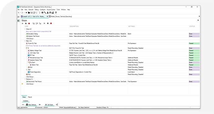Click the user login toolbar icon
Image resolution: width=214 pixels, height=114 pixels.
[x=48, y=12]
